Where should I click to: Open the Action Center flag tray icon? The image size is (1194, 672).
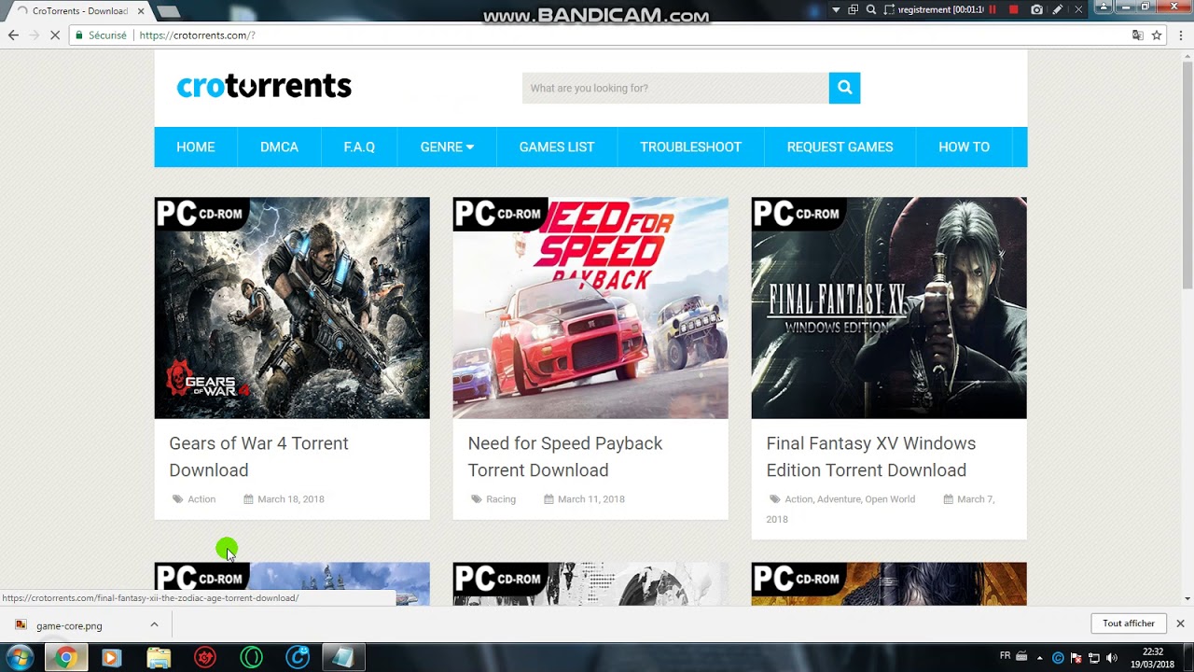click(x=1076, y=657)
